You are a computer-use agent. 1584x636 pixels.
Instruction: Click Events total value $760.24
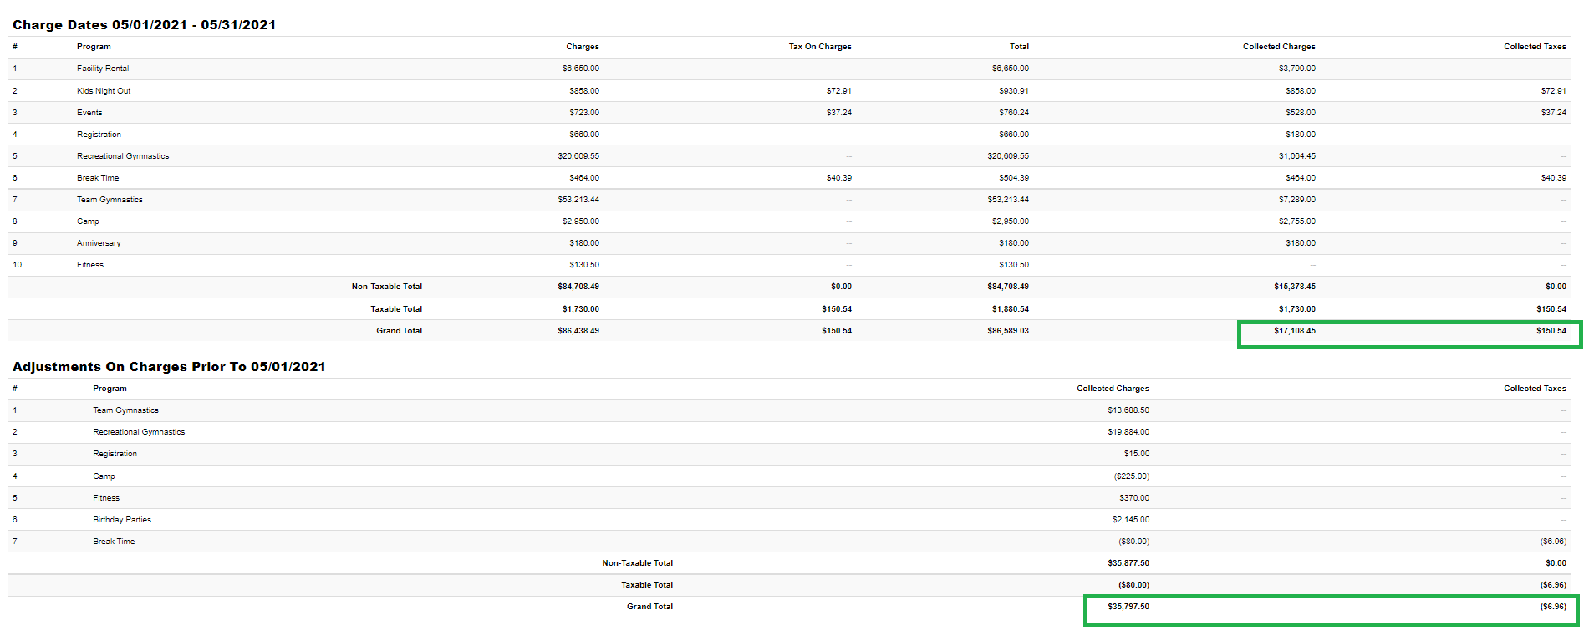click(x=1014, y=113)
